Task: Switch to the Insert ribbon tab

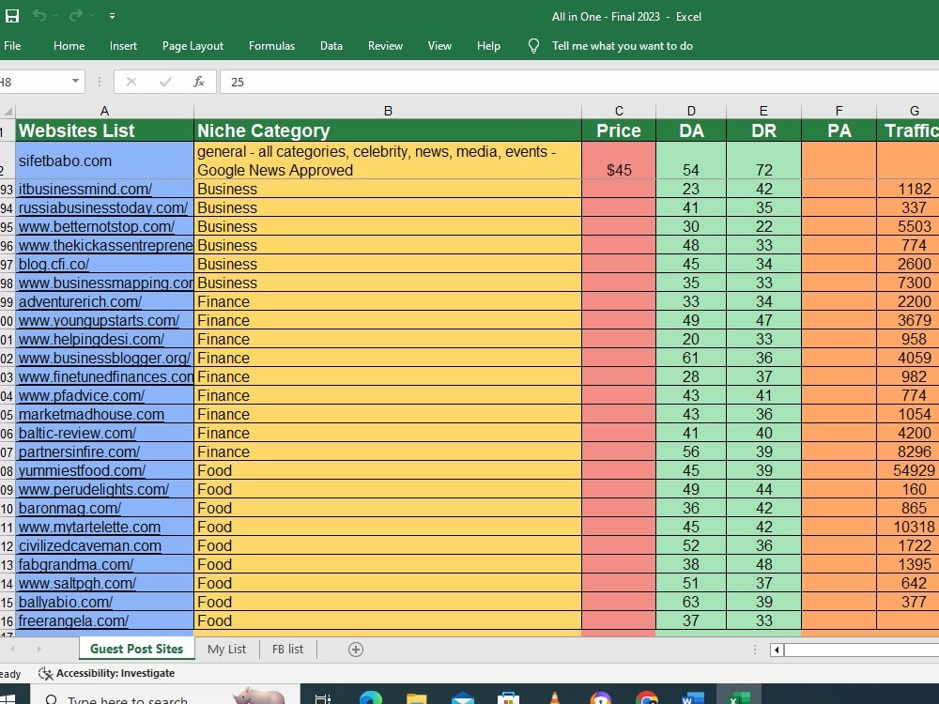Action: 123,46
